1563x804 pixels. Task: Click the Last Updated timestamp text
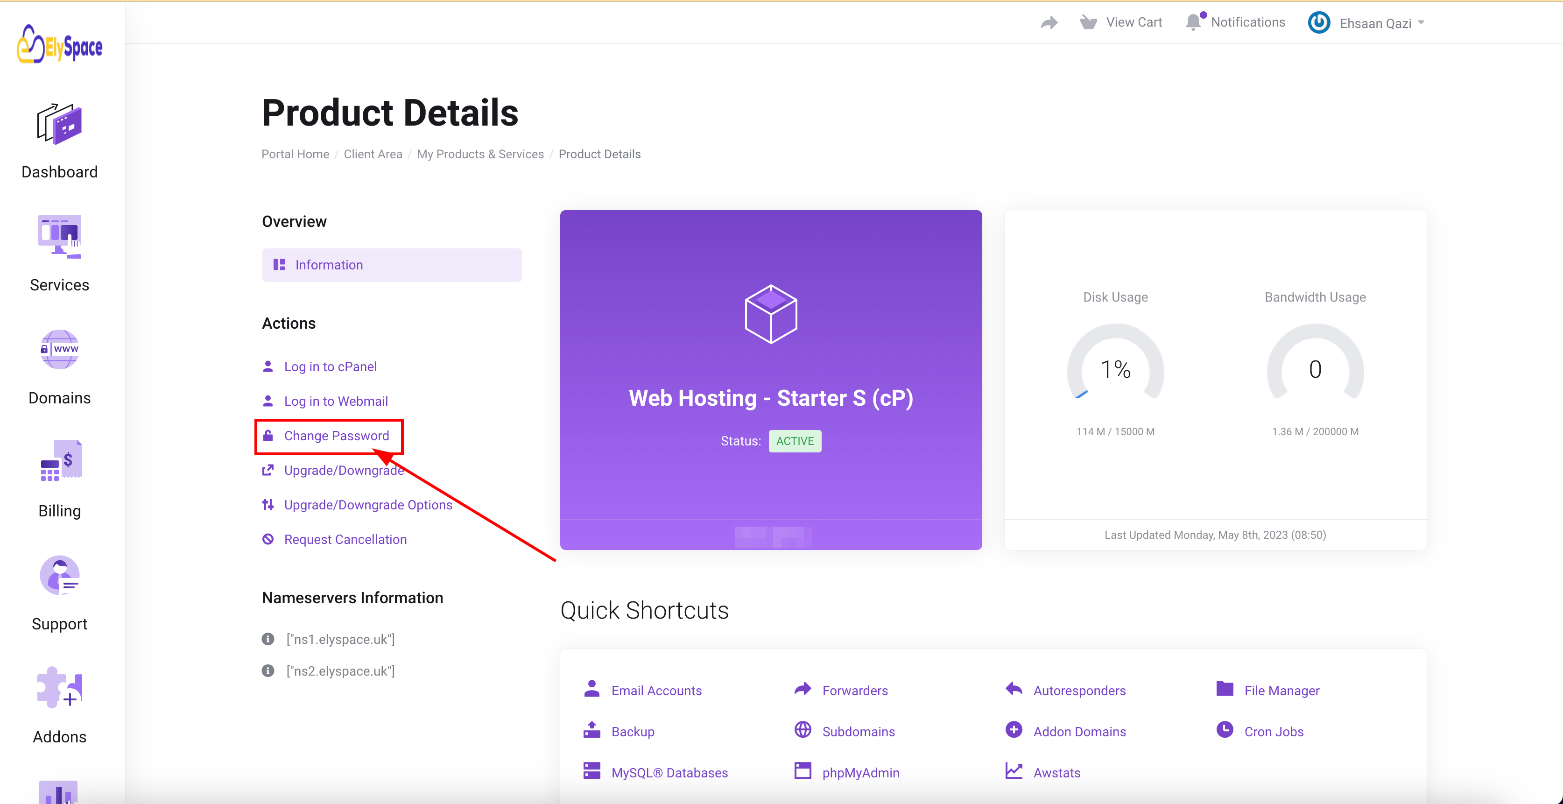(x=1215, y=535)
